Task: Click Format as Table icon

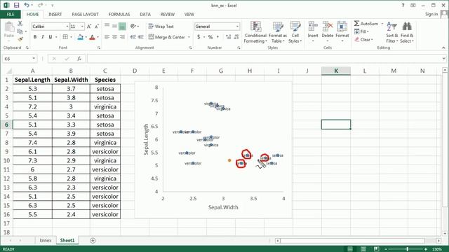Action: tap(278, 33)
